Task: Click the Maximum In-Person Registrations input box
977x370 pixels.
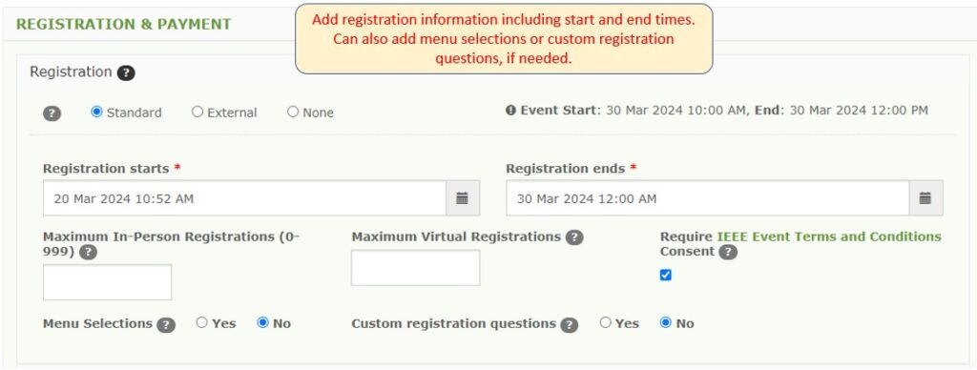Action: (x=107, y=282)
